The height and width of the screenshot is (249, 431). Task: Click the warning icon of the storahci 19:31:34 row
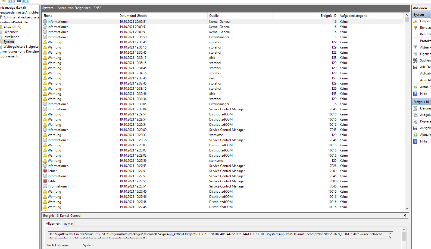click(x=45, y=99)
